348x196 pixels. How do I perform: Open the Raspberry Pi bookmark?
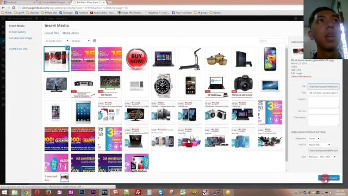(x=157, y=13)
